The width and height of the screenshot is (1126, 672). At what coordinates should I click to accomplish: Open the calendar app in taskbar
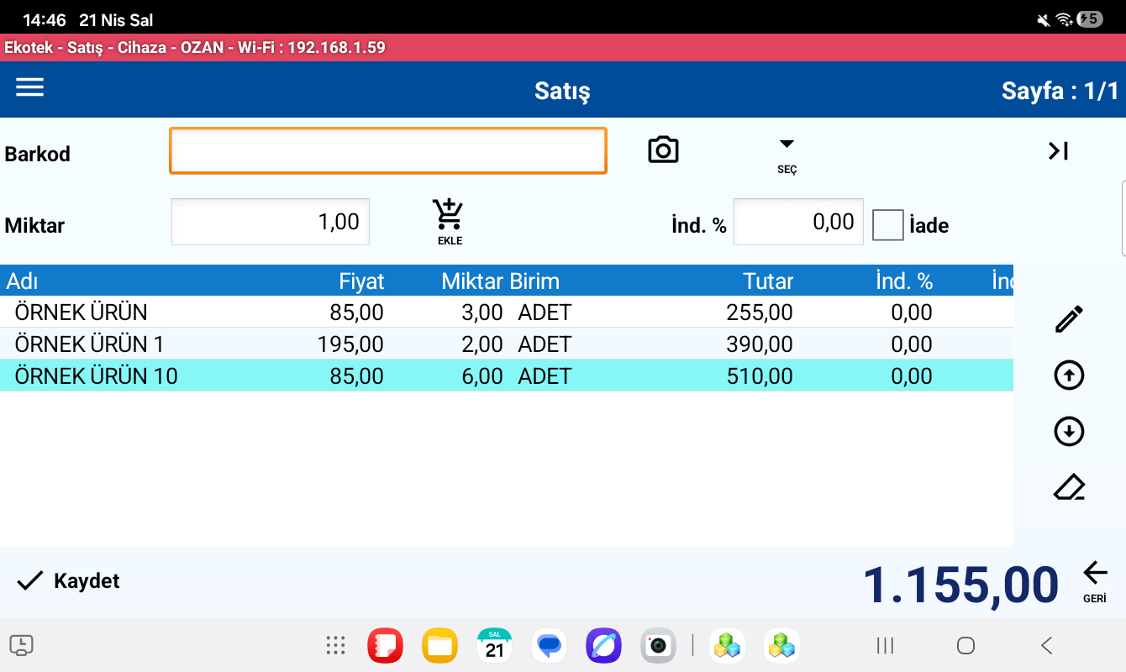[x=494, y=645]
